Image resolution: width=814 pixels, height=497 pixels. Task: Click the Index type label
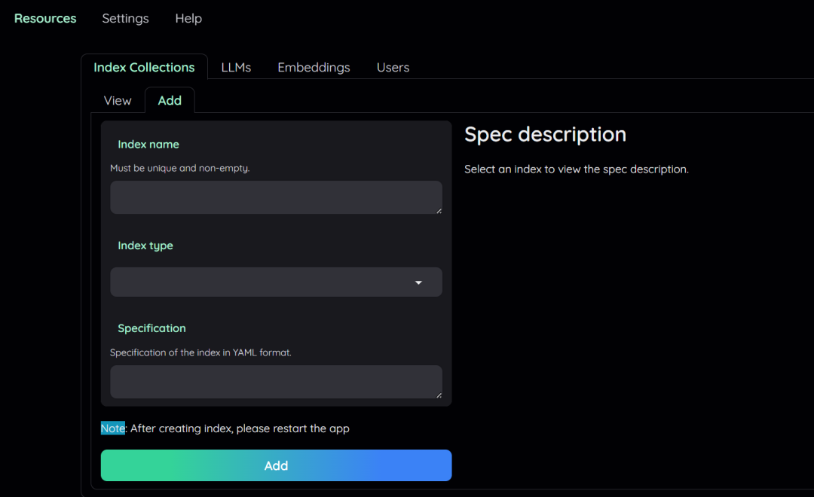pyautogui.click(x=145, y=246)
